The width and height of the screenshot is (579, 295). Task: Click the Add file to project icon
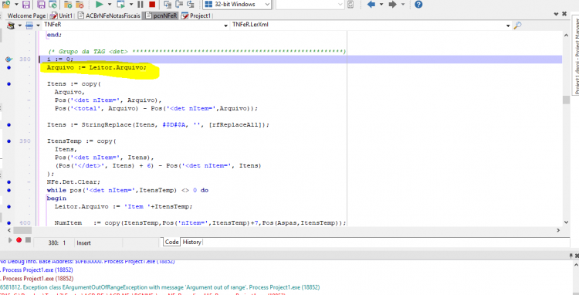click(68, 5)
